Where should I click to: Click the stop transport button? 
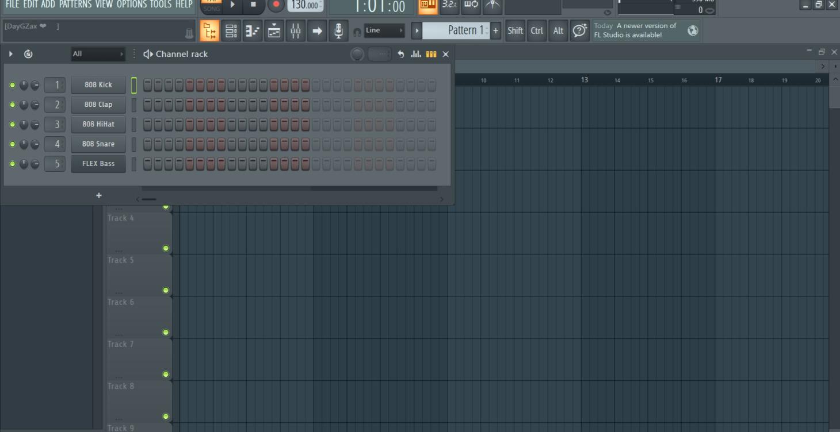(x=253, y=5)
